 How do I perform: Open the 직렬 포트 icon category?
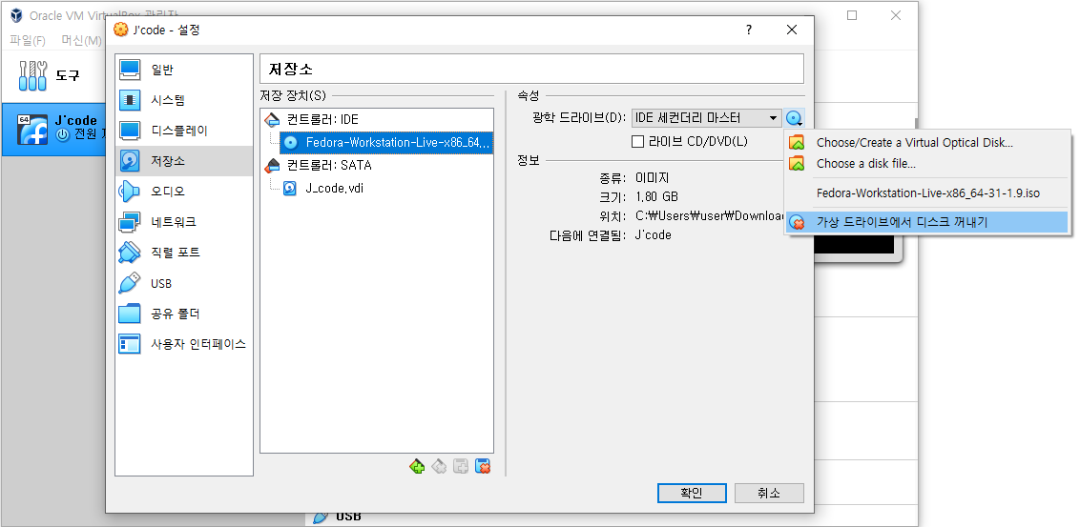[130, 253]
